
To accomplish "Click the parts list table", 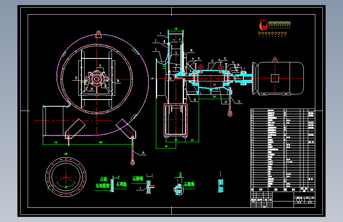I will (x=283, y=150).
